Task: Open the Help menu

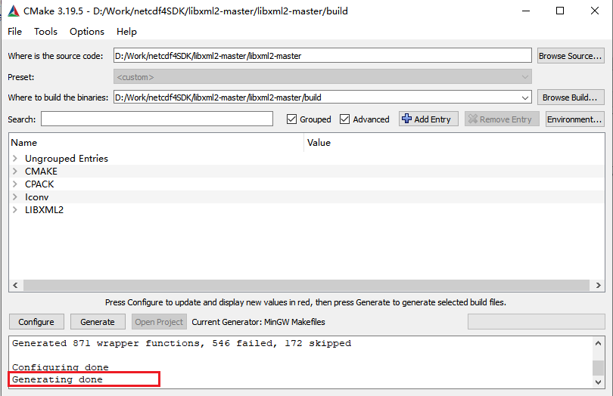Action: point(126,32)
